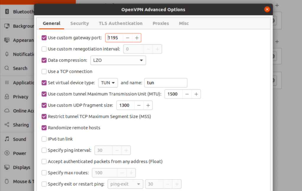This screenshot has width=302, height=191.
Task: Close the OpenVPN Advanced Options dialog
Action: 267,9
